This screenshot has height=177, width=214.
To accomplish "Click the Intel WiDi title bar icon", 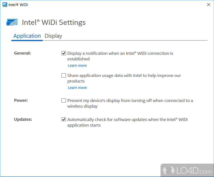I will (5, 5).
